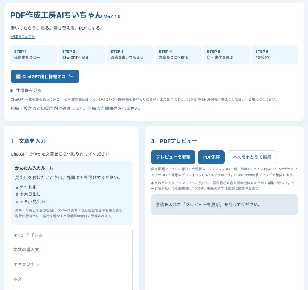Expand the 仕様書を見る disclosure triangle

(x=12, y=90)
